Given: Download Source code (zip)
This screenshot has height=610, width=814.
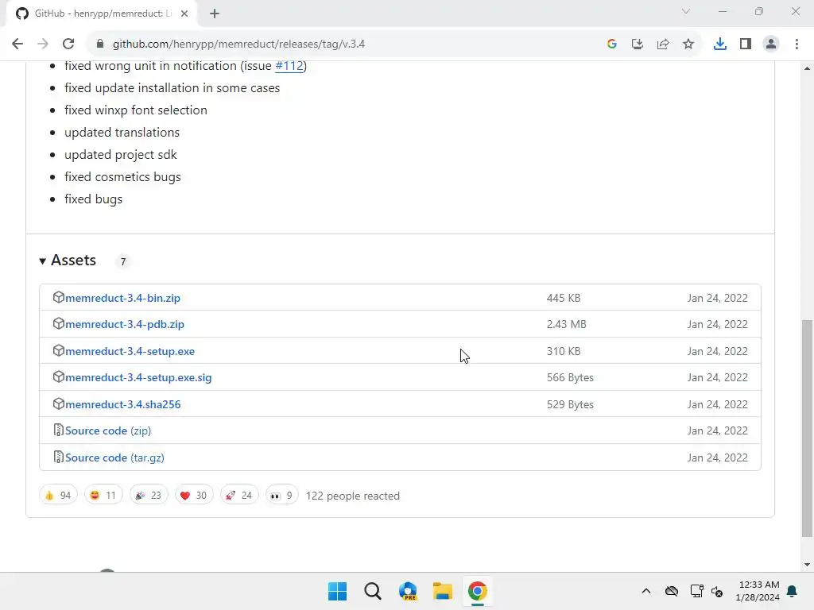Looking at the screenshot, I should [108, 431].
